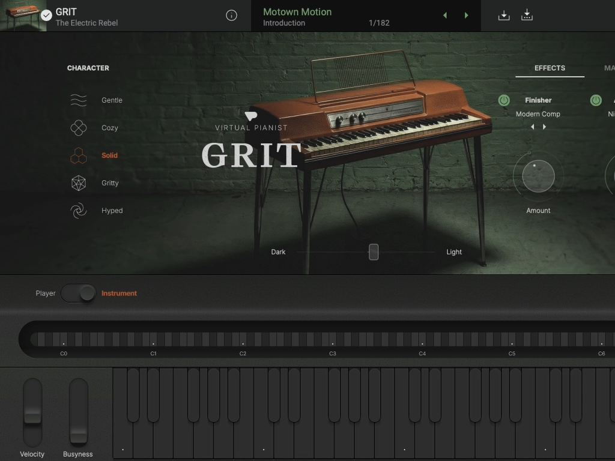
Task: Select the Cozy character icon
Action: click(79, 128)
